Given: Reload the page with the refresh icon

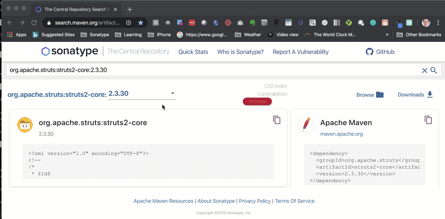Looking at the screenshot, I should [34, 23].
